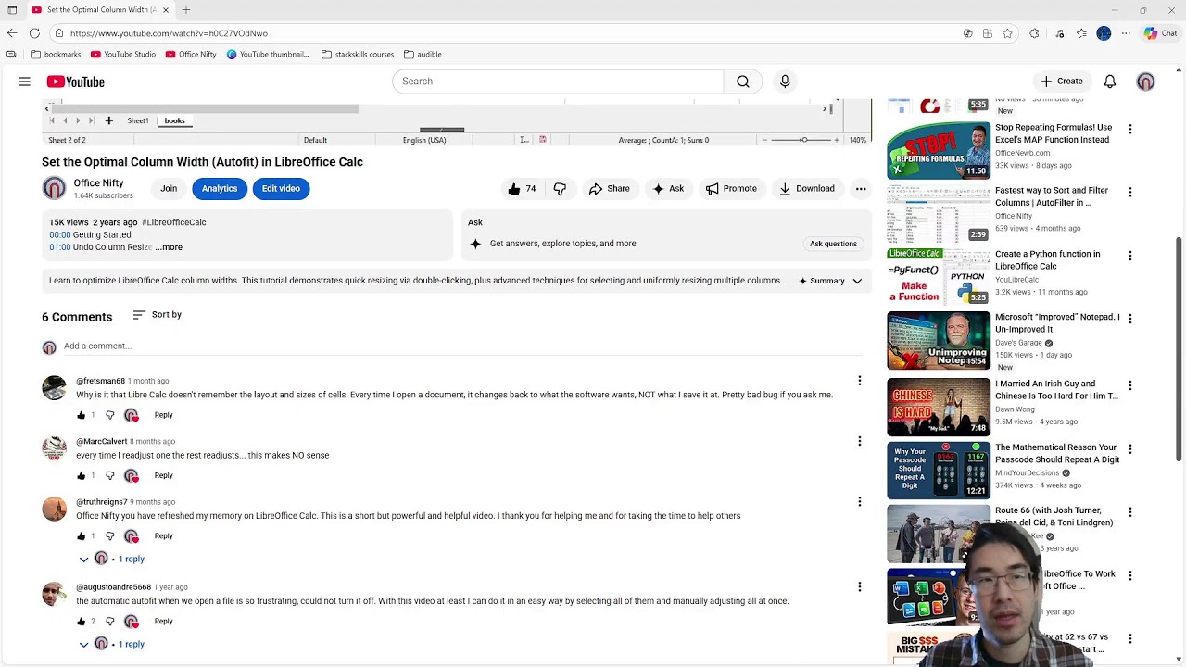
Task: Open the split screen icon in address bar
Action: (x=988, y=33)
